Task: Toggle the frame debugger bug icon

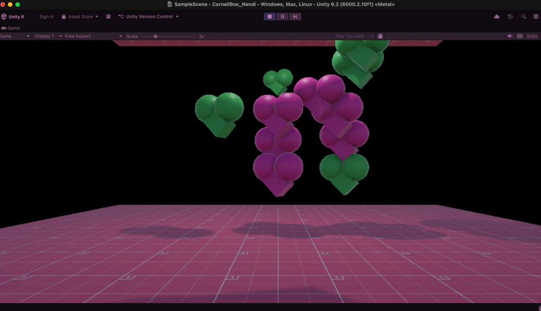Action: [x=380, y=36]
